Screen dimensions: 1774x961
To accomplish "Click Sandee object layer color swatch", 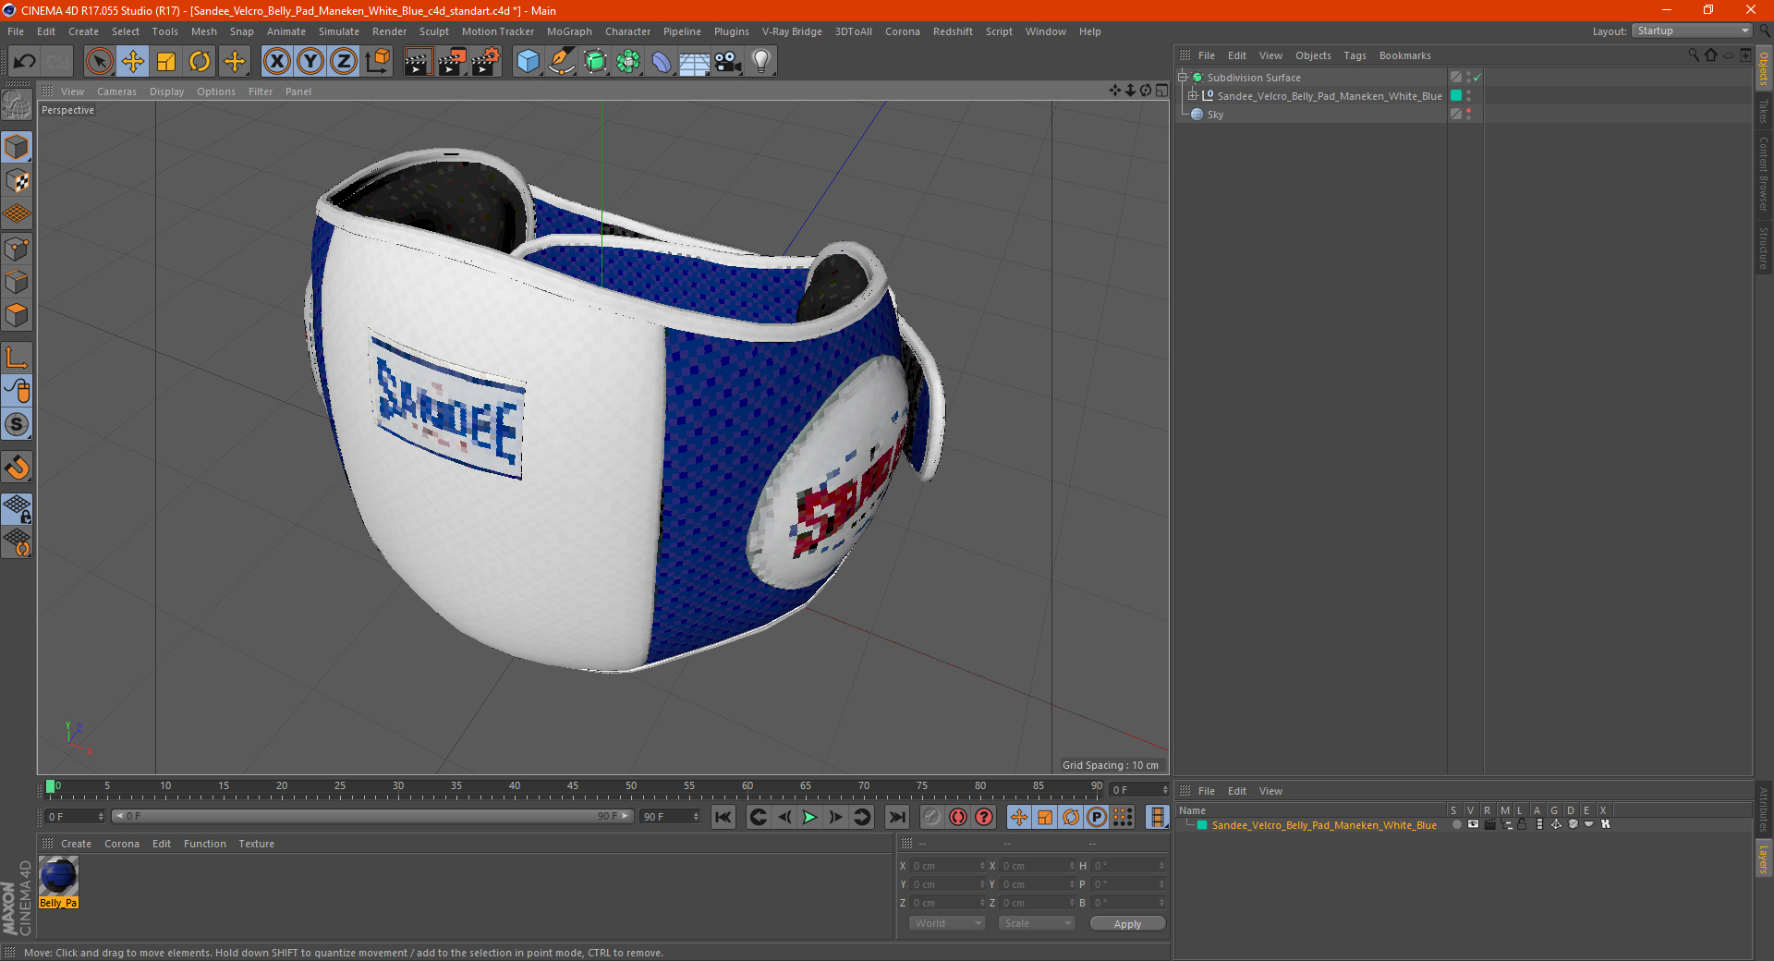I will (1456, 96).
